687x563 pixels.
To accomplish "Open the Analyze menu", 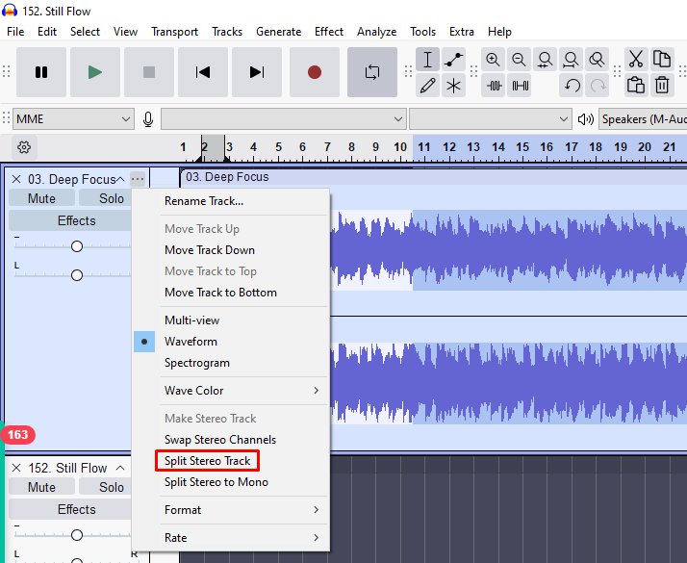I will click(x=376, y=32).
